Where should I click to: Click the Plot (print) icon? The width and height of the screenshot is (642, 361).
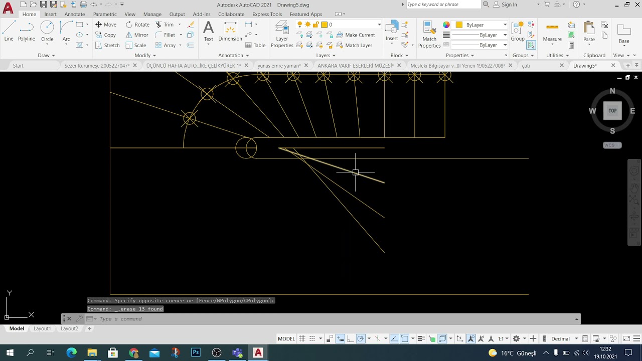coord(83,5)
